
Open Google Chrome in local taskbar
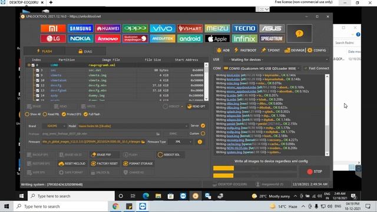[x=115, y=207]
